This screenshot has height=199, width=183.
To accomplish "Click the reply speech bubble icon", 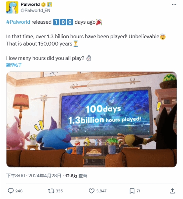I will 11,191.
